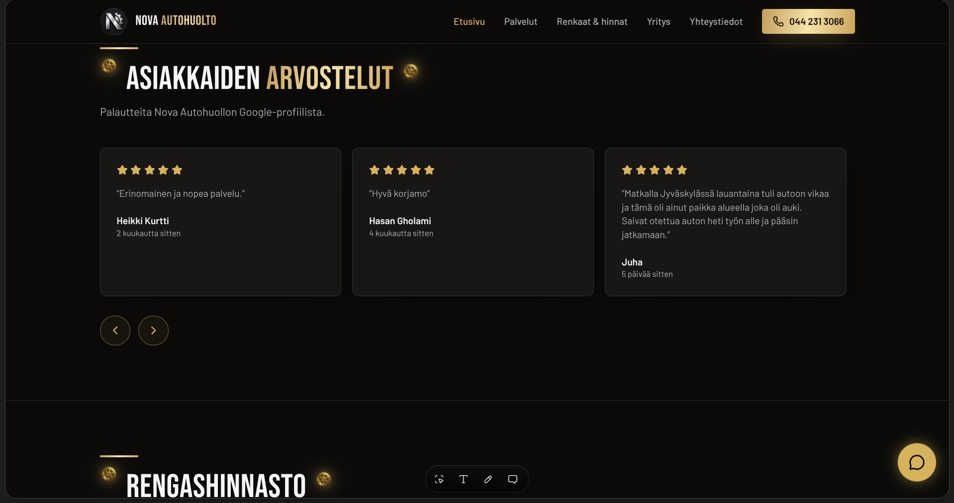Screen dimensions: 954x503
Task: Click the Rengashinnasto heading
Action: (216, 485)
